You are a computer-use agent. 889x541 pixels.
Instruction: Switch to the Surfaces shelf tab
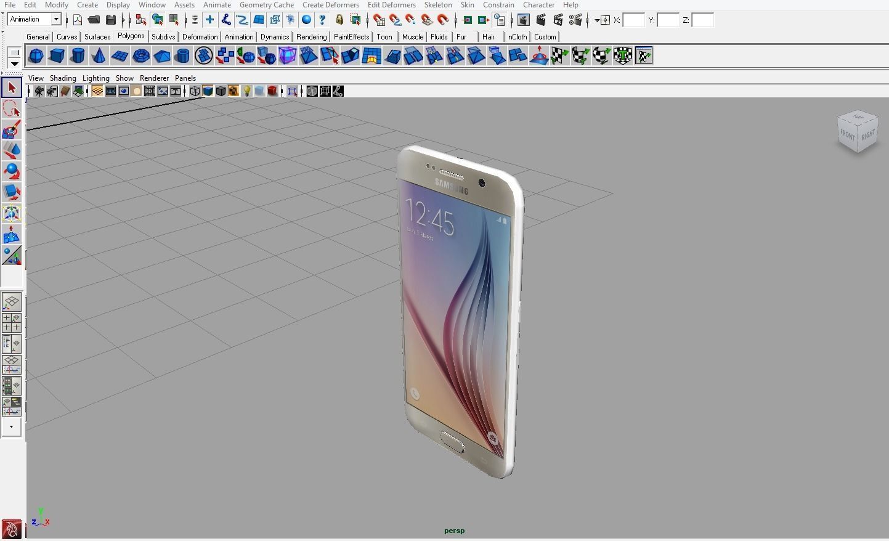(x=97, y=37)
